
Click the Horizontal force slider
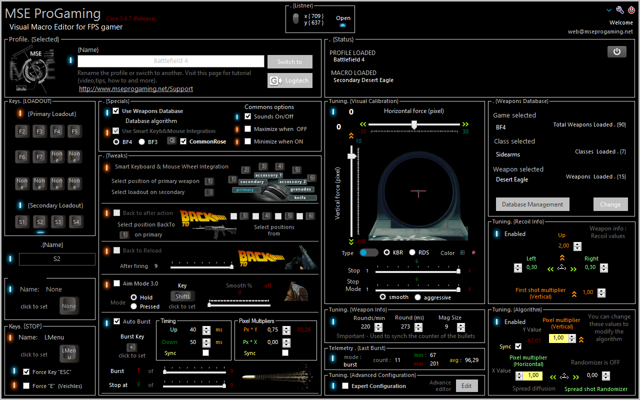click(414, 125)
